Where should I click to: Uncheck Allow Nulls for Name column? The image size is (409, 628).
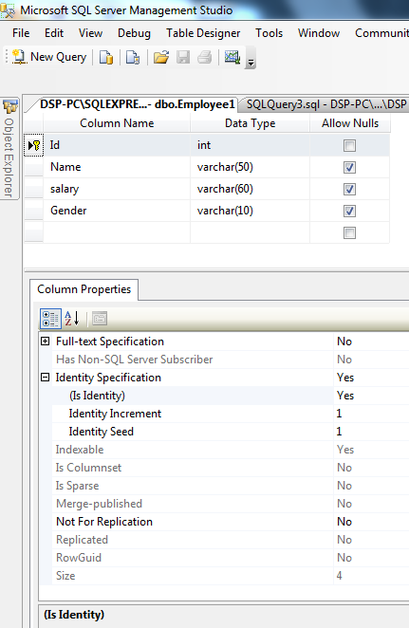[x=349, y=167]
